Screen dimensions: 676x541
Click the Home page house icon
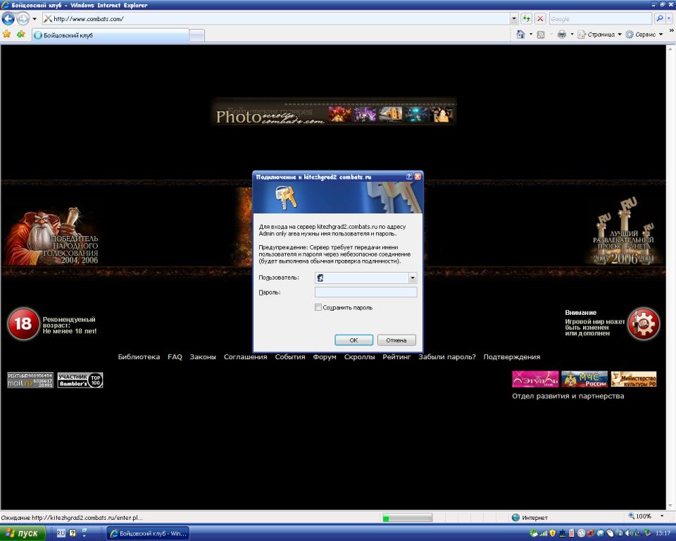(521, 35)
